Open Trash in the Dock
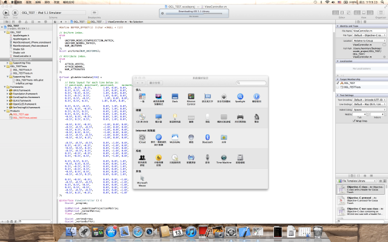Viewport: 388px width, 242px height. click(x=318, y=232)
